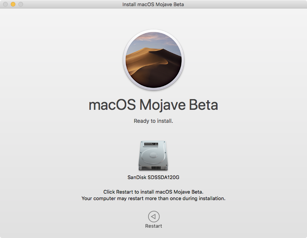The width and height of the screenshot is (307, 238).
Task: Click the 'Click Restart to install' instruction line
Action: [153, 192]
